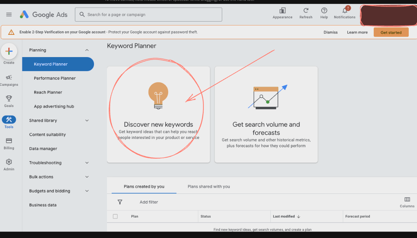This screenshot has height=238, width=417.
Task: Click the search magnifier icon
Action: point(82,14)
